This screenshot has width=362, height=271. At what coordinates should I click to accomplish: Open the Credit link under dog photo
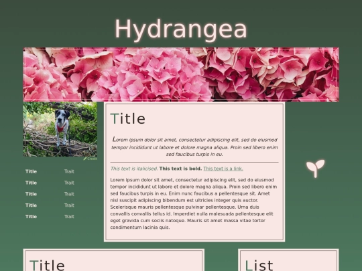point(90,159)
